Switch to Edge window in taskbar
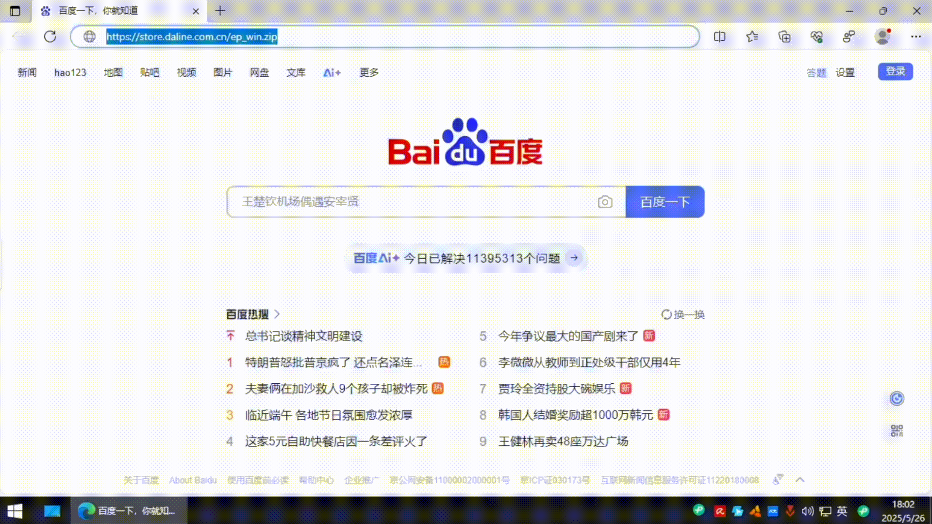 click(x=129, y=510)
